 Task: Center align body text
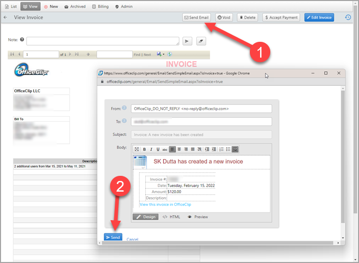[179, 149]
